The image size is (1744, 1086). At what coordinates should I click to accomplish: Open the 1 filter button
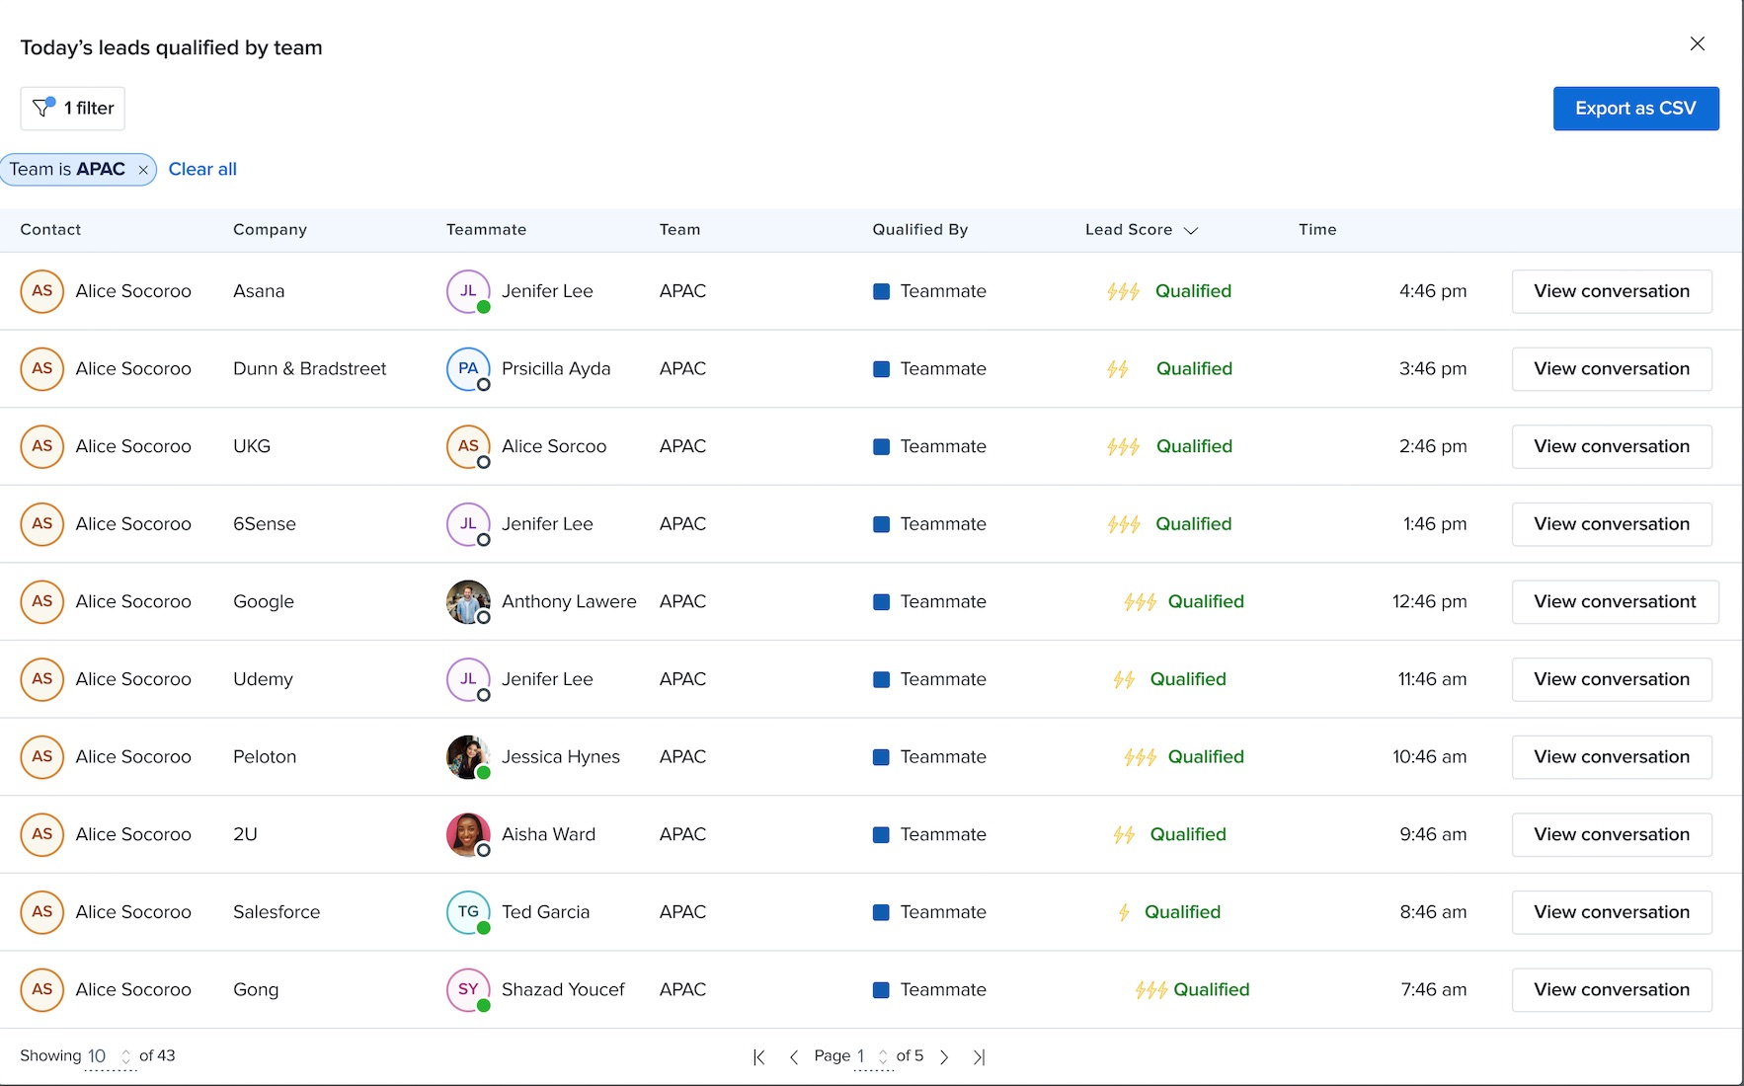click(72, 109)
